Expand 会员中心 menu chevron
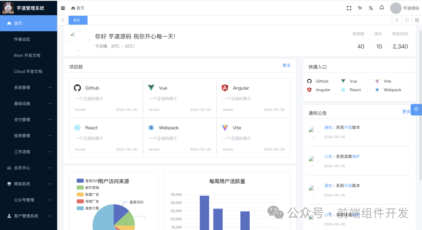Image resolution: width=422 pixels, height=230 pixels. 50,168
